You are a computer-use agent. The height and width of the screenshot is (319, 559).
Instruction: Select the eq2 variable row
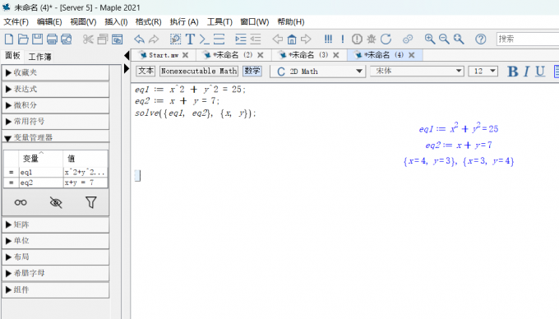[56, 183]
